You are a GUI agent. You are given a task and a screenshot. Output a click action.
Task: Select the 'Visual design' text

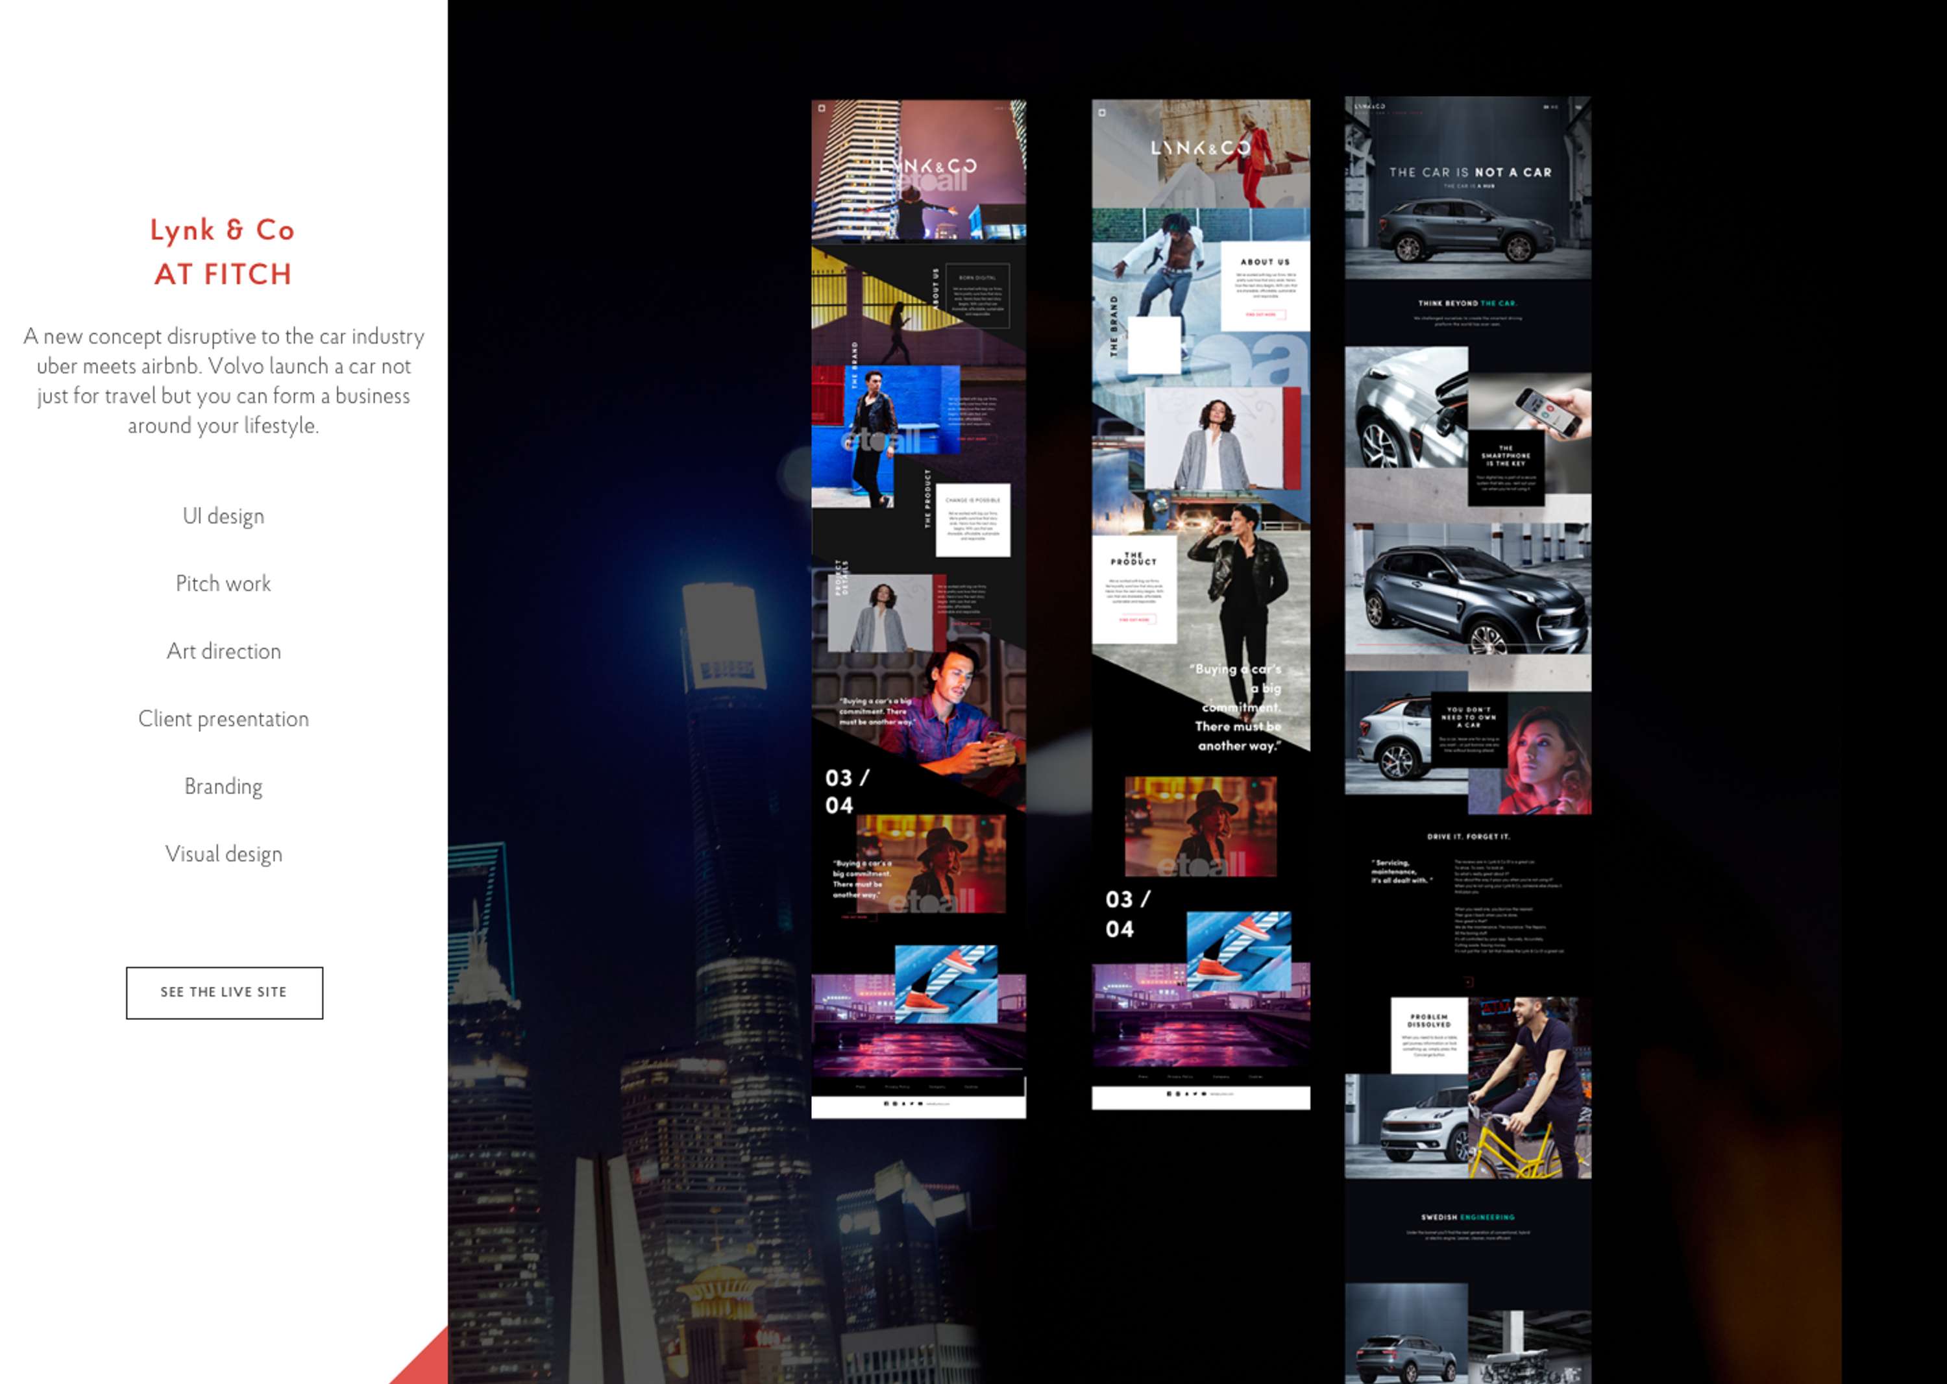point(223,854)
